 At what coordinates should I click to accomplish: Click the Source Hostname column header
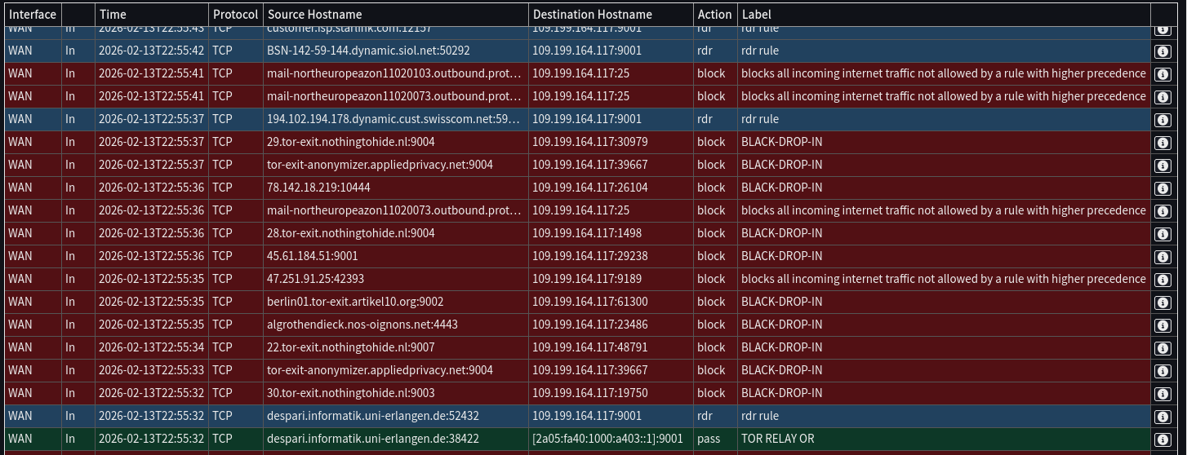pos(314,14)
